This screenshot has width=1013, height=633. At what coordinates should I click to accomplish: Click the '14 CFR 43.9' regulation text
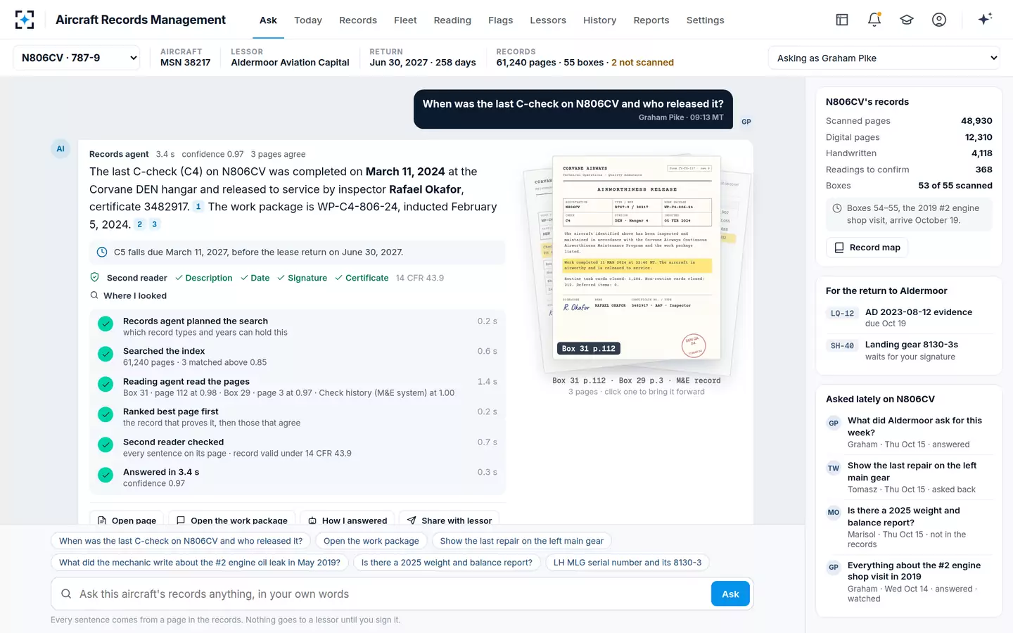(420, 278)
